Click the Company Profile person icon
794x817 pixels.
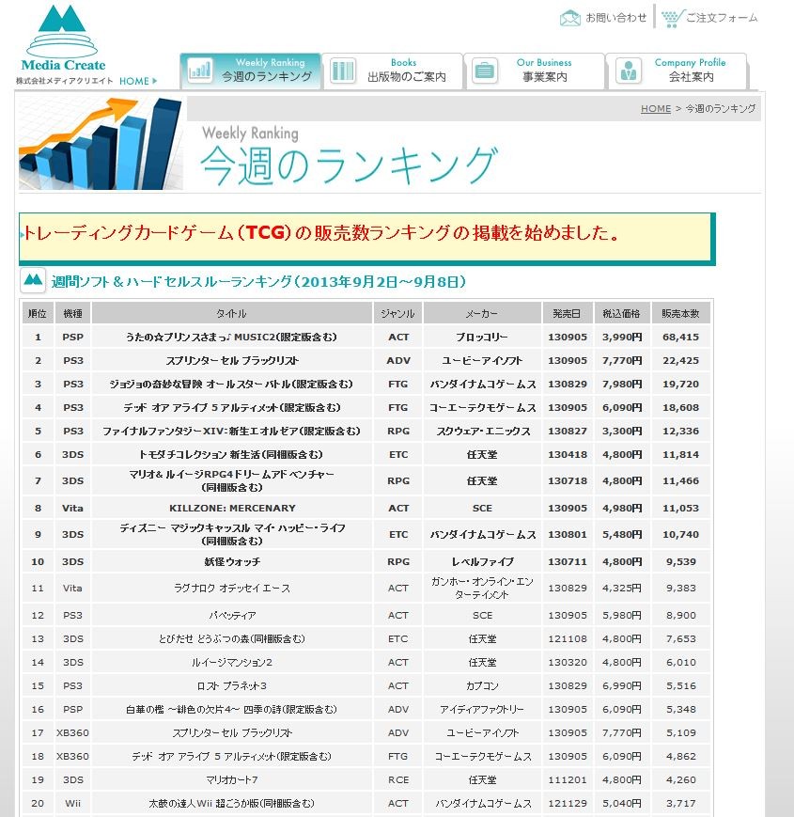[x=629, y=71]
